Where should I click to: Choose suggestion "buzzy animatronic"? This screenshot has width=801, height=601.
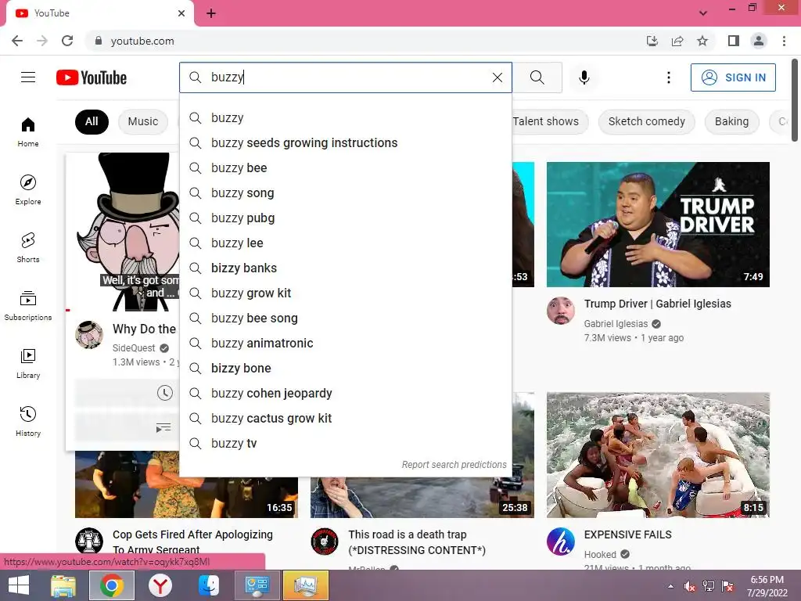(x=345, y=343)
